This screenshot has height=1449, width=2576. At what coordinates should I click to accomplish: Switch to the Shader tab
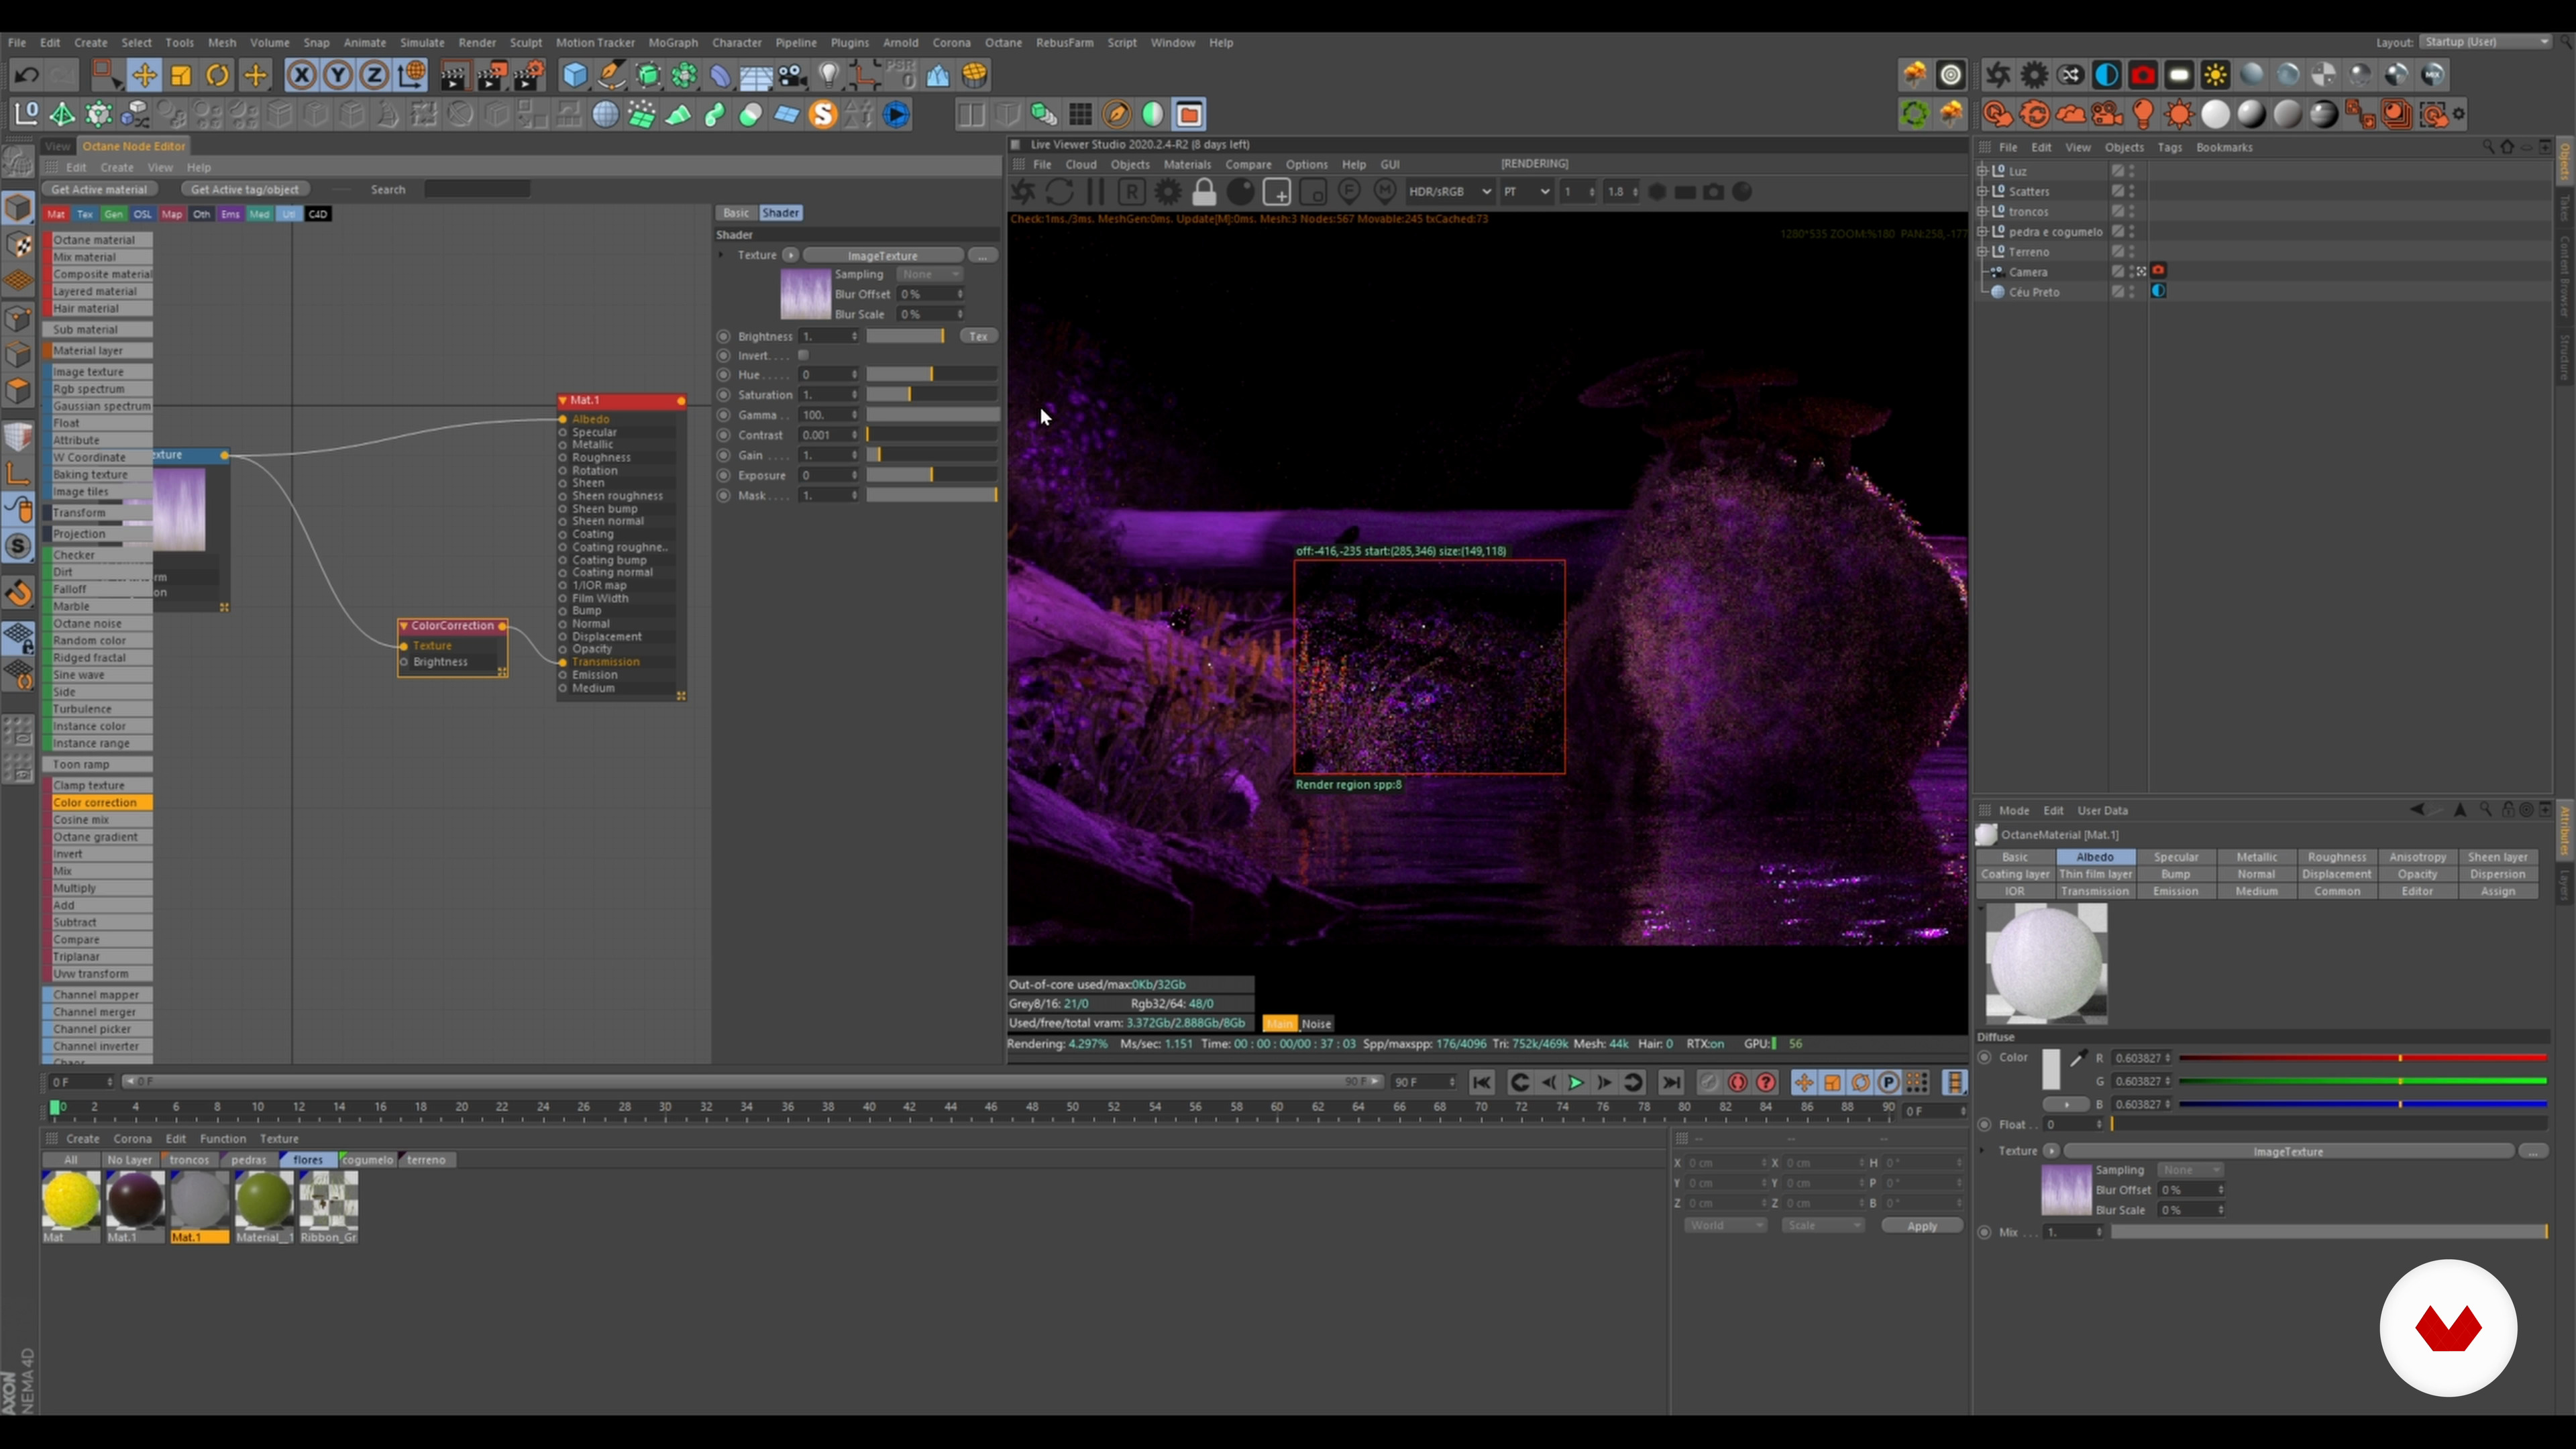(x=780, y=213)
